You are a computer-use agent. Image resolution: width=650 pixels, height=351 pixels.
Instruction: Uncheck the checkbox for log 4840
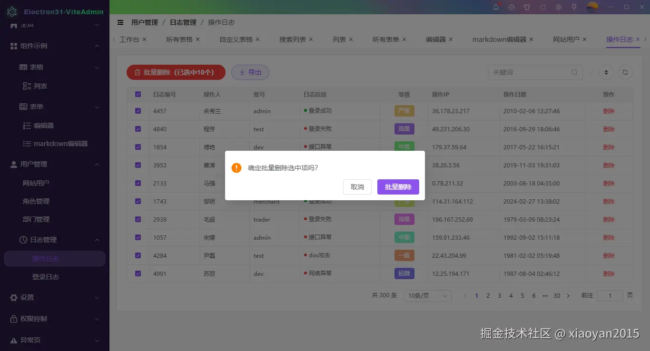[x=138, y=129]
